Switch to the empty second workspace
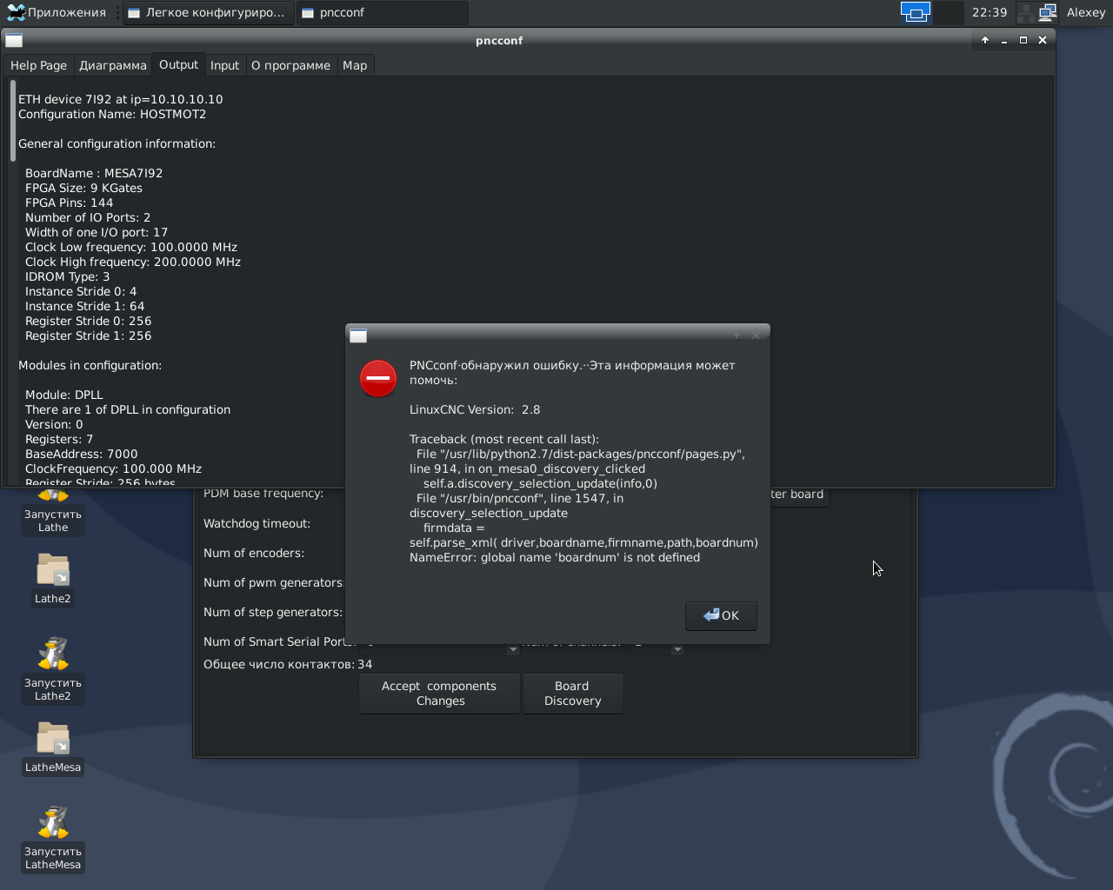1113x890 pixels. [x=949, y=12]
